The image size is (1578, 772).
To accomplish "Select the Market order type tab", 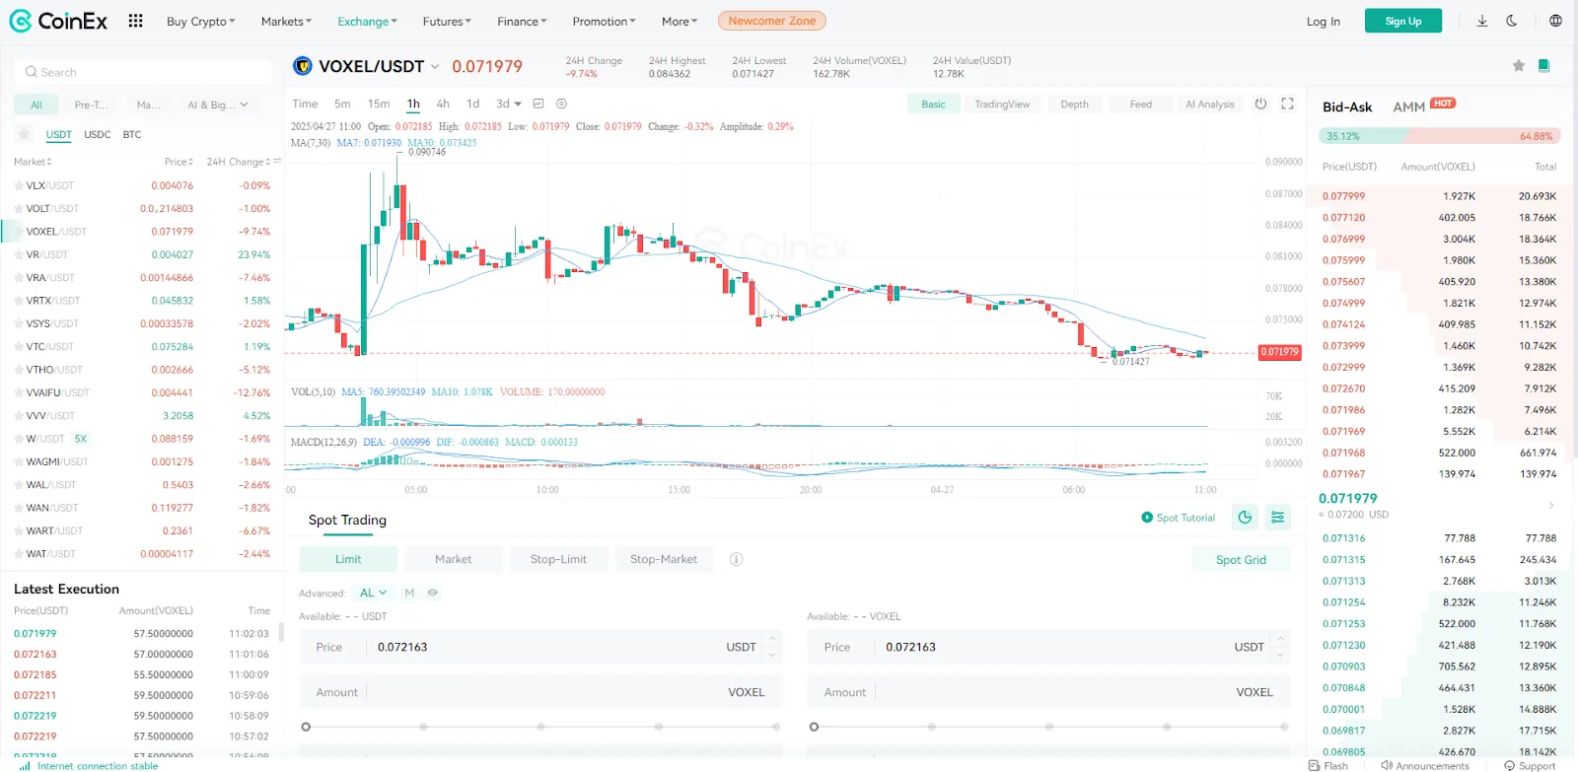I will tap(454, 559).
